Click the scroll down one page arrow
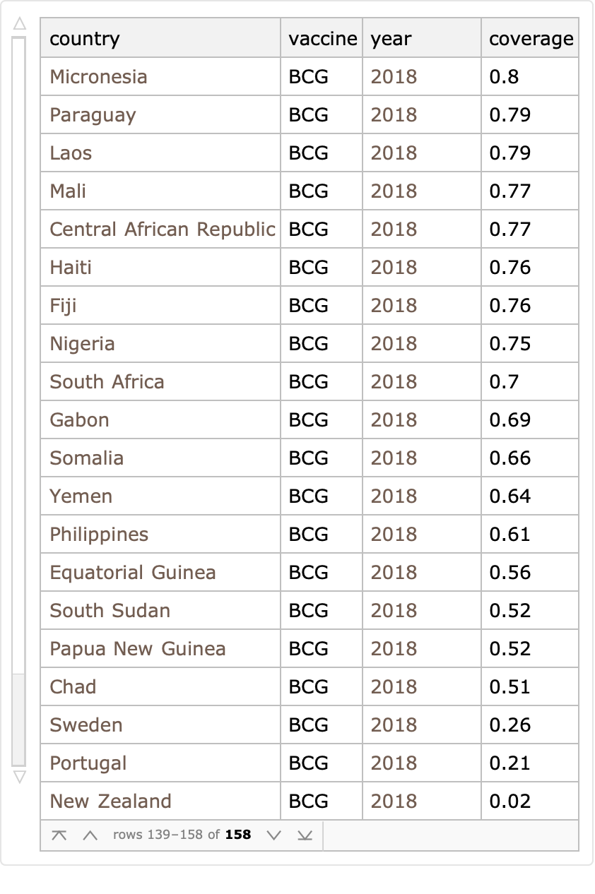Viewport: 595px width, 894px height. (274, 835)
